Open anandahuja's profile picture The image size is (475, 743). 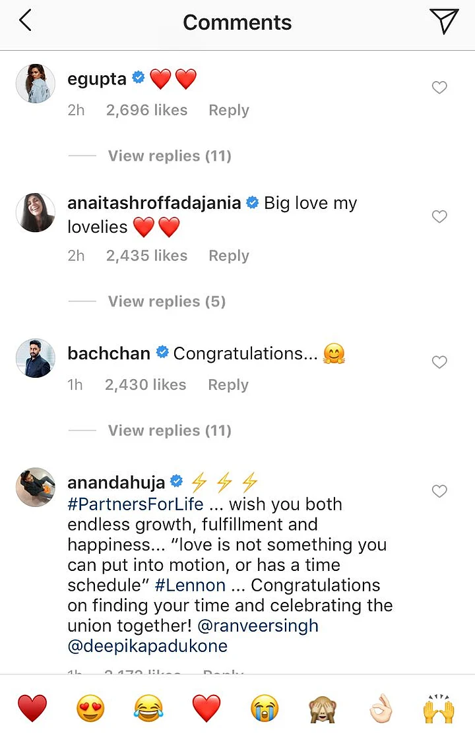click(x=35, y=487)
